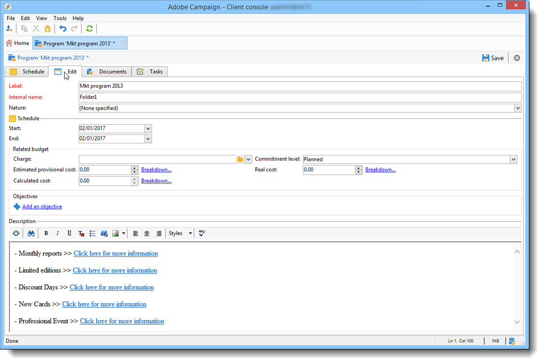The width and height of the screenshot is (544, 364).
Task: Align description text right
Action: click(x=158, y=233)
